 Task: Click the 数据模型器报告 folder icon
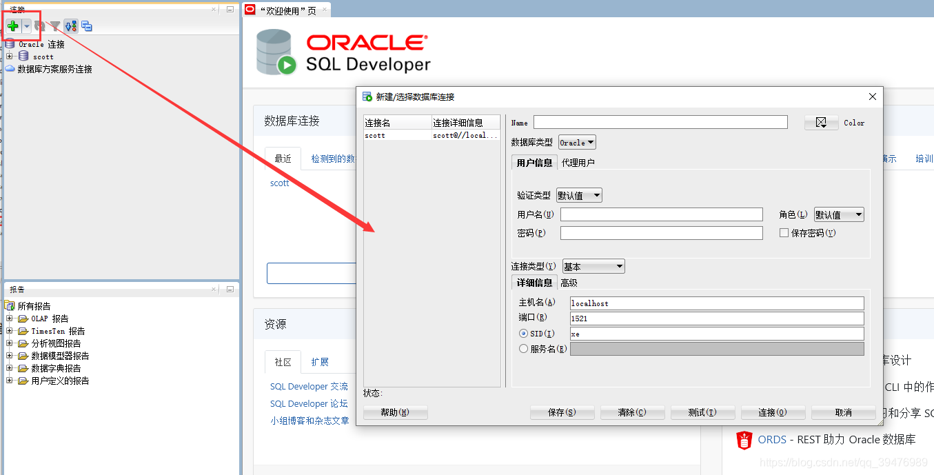coord(23,356)
